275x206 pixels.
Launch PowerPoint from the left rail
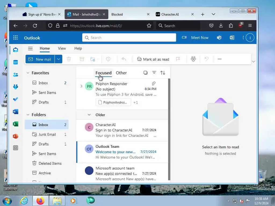15,136
